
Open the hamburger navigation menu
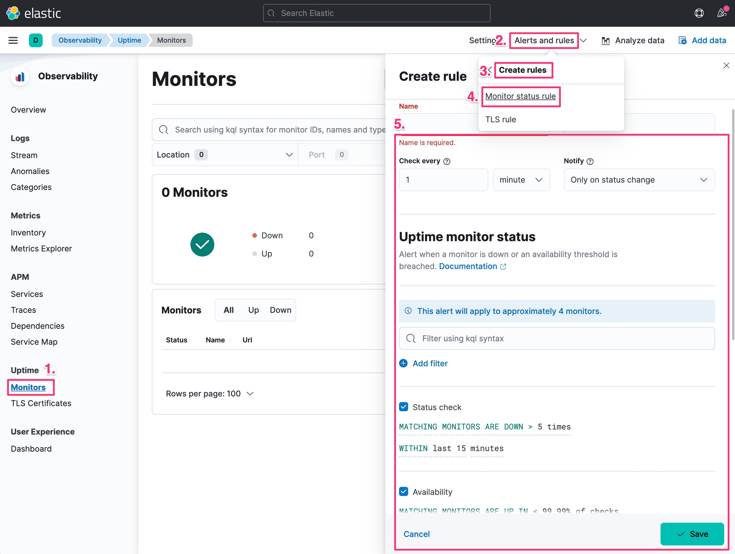pyautogui.click(x=13, y=40)
